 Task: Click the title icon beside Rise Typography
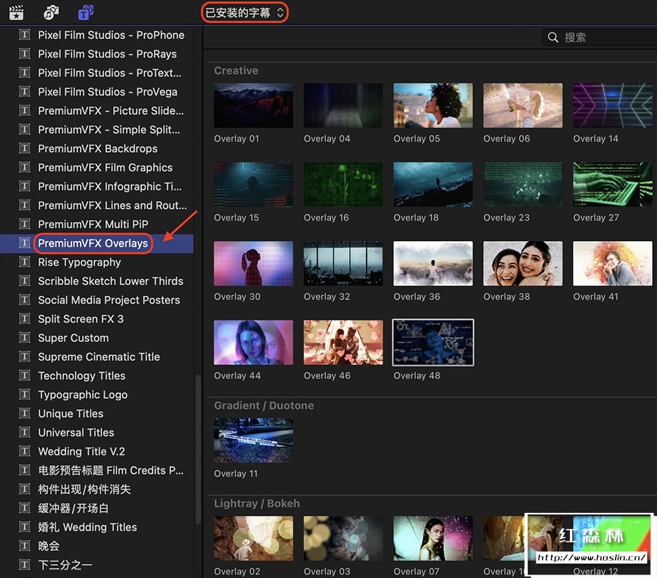coord(25,262)
